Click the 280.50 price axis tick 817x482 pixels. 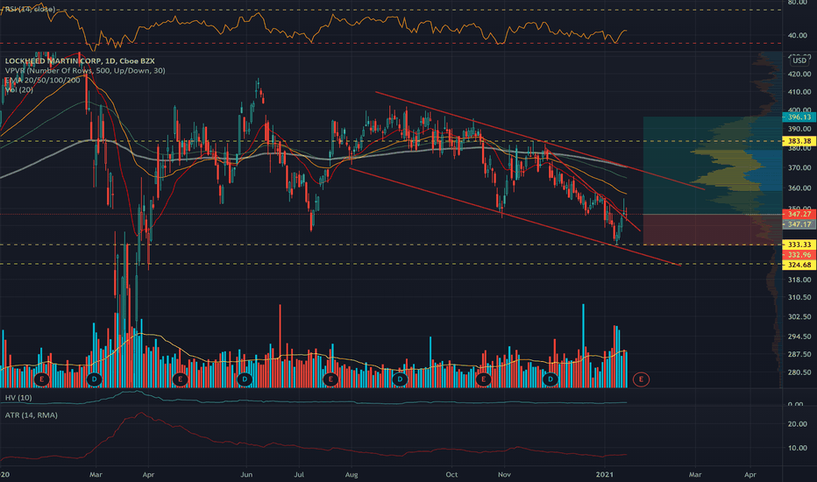tap(799, 372)
